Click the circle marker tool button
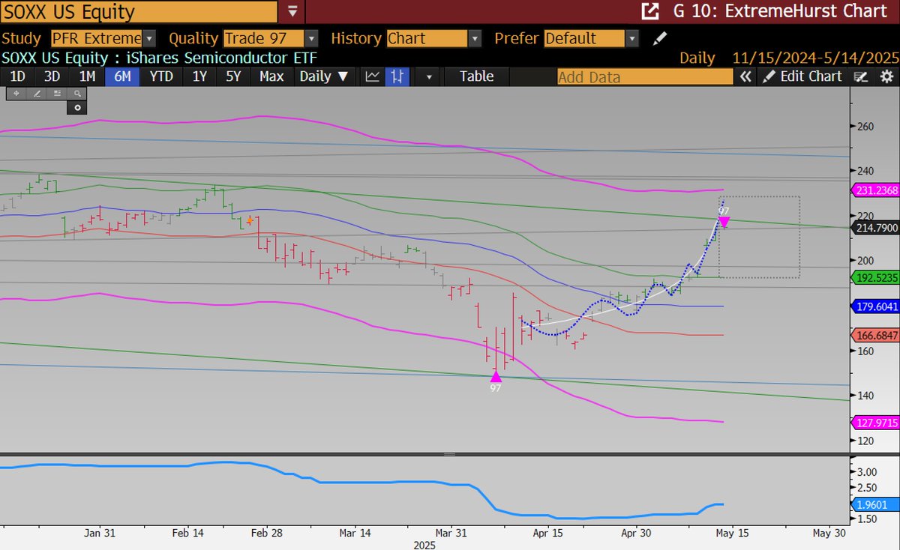The width and height of the screenshot is (900, 550). [x=76, y=108]
